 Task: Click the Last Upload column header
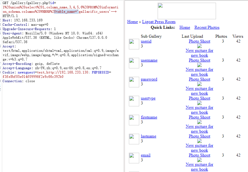pyautogui.click(x=192, y=36)
